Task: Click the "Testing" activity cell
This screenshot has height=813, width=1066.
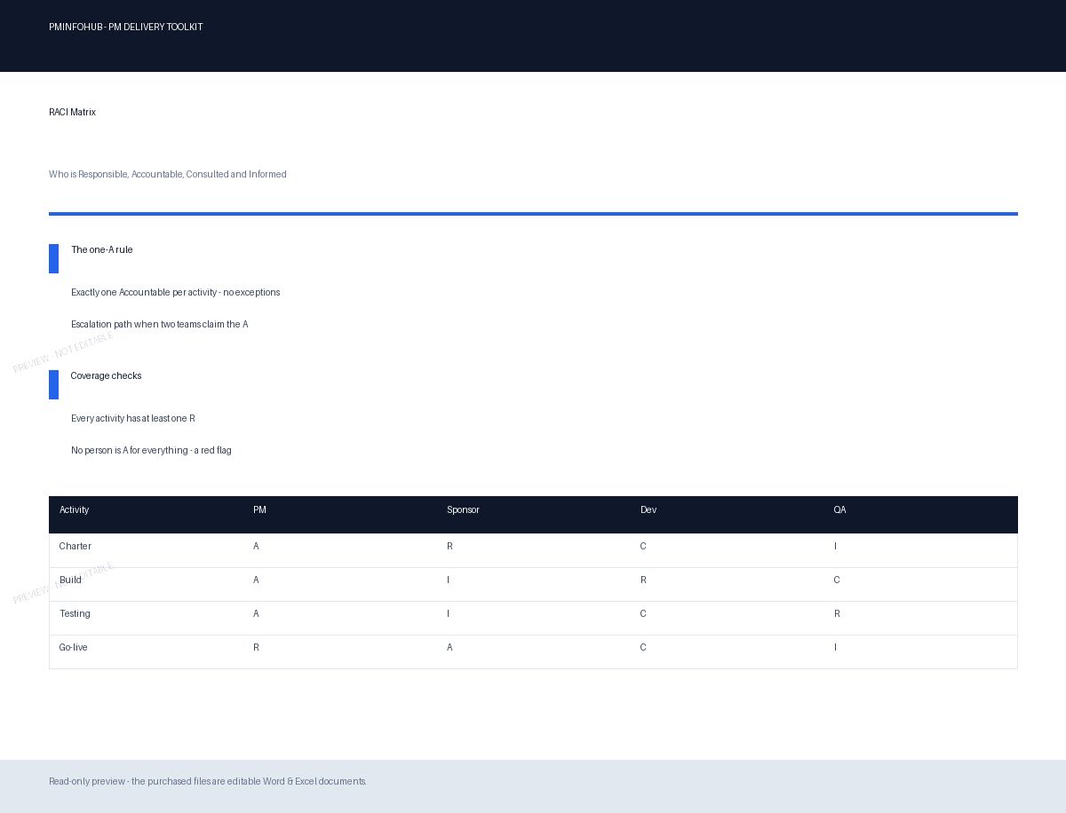Action: pos(75,614)
